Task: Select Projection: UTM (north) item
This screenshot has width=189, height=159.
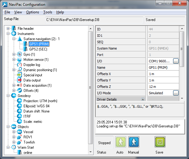Action: coord(40,101)
